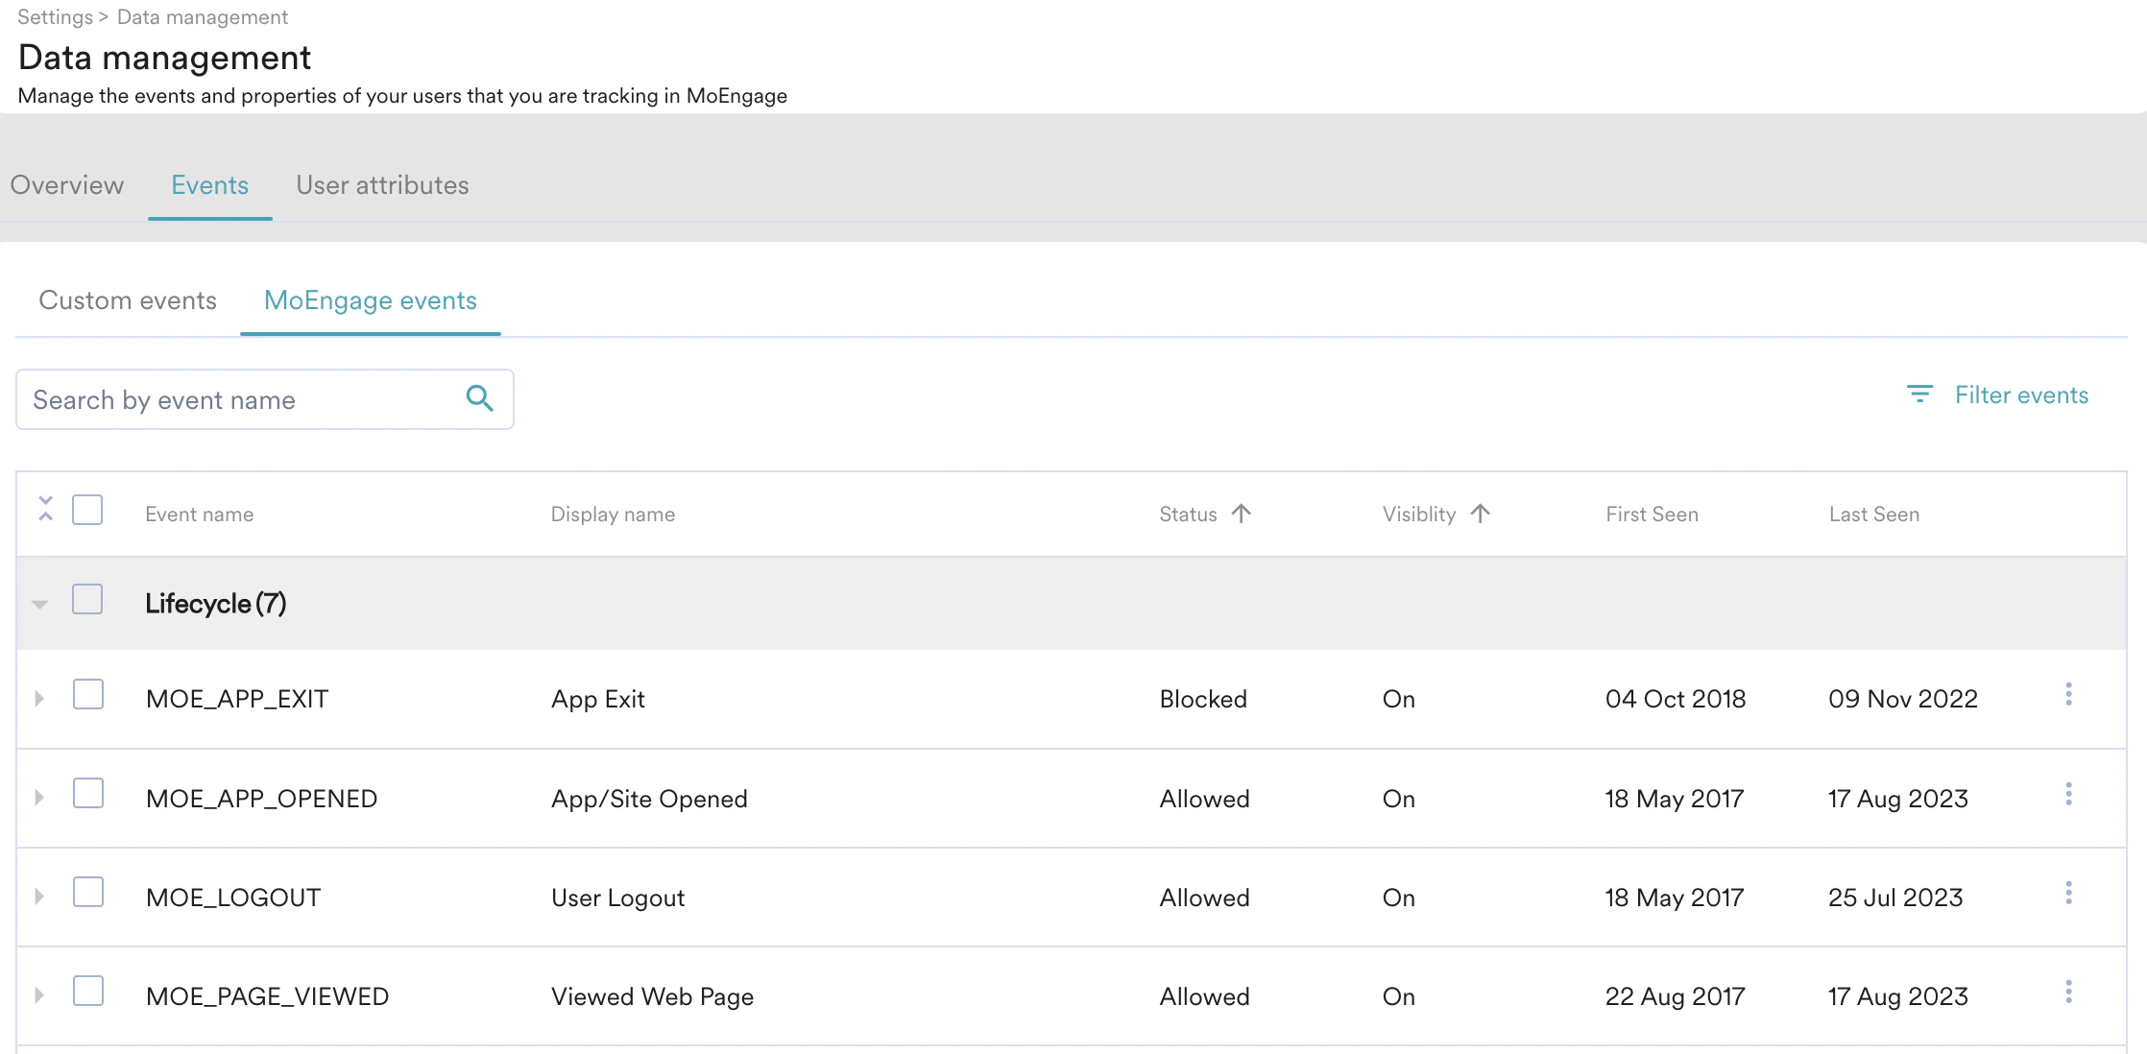Viewport: 2147px width, 1054px height.
Task: Sort by Visiblity using arrow icon
Action: pyautogui.click(x=1480, y=514)
